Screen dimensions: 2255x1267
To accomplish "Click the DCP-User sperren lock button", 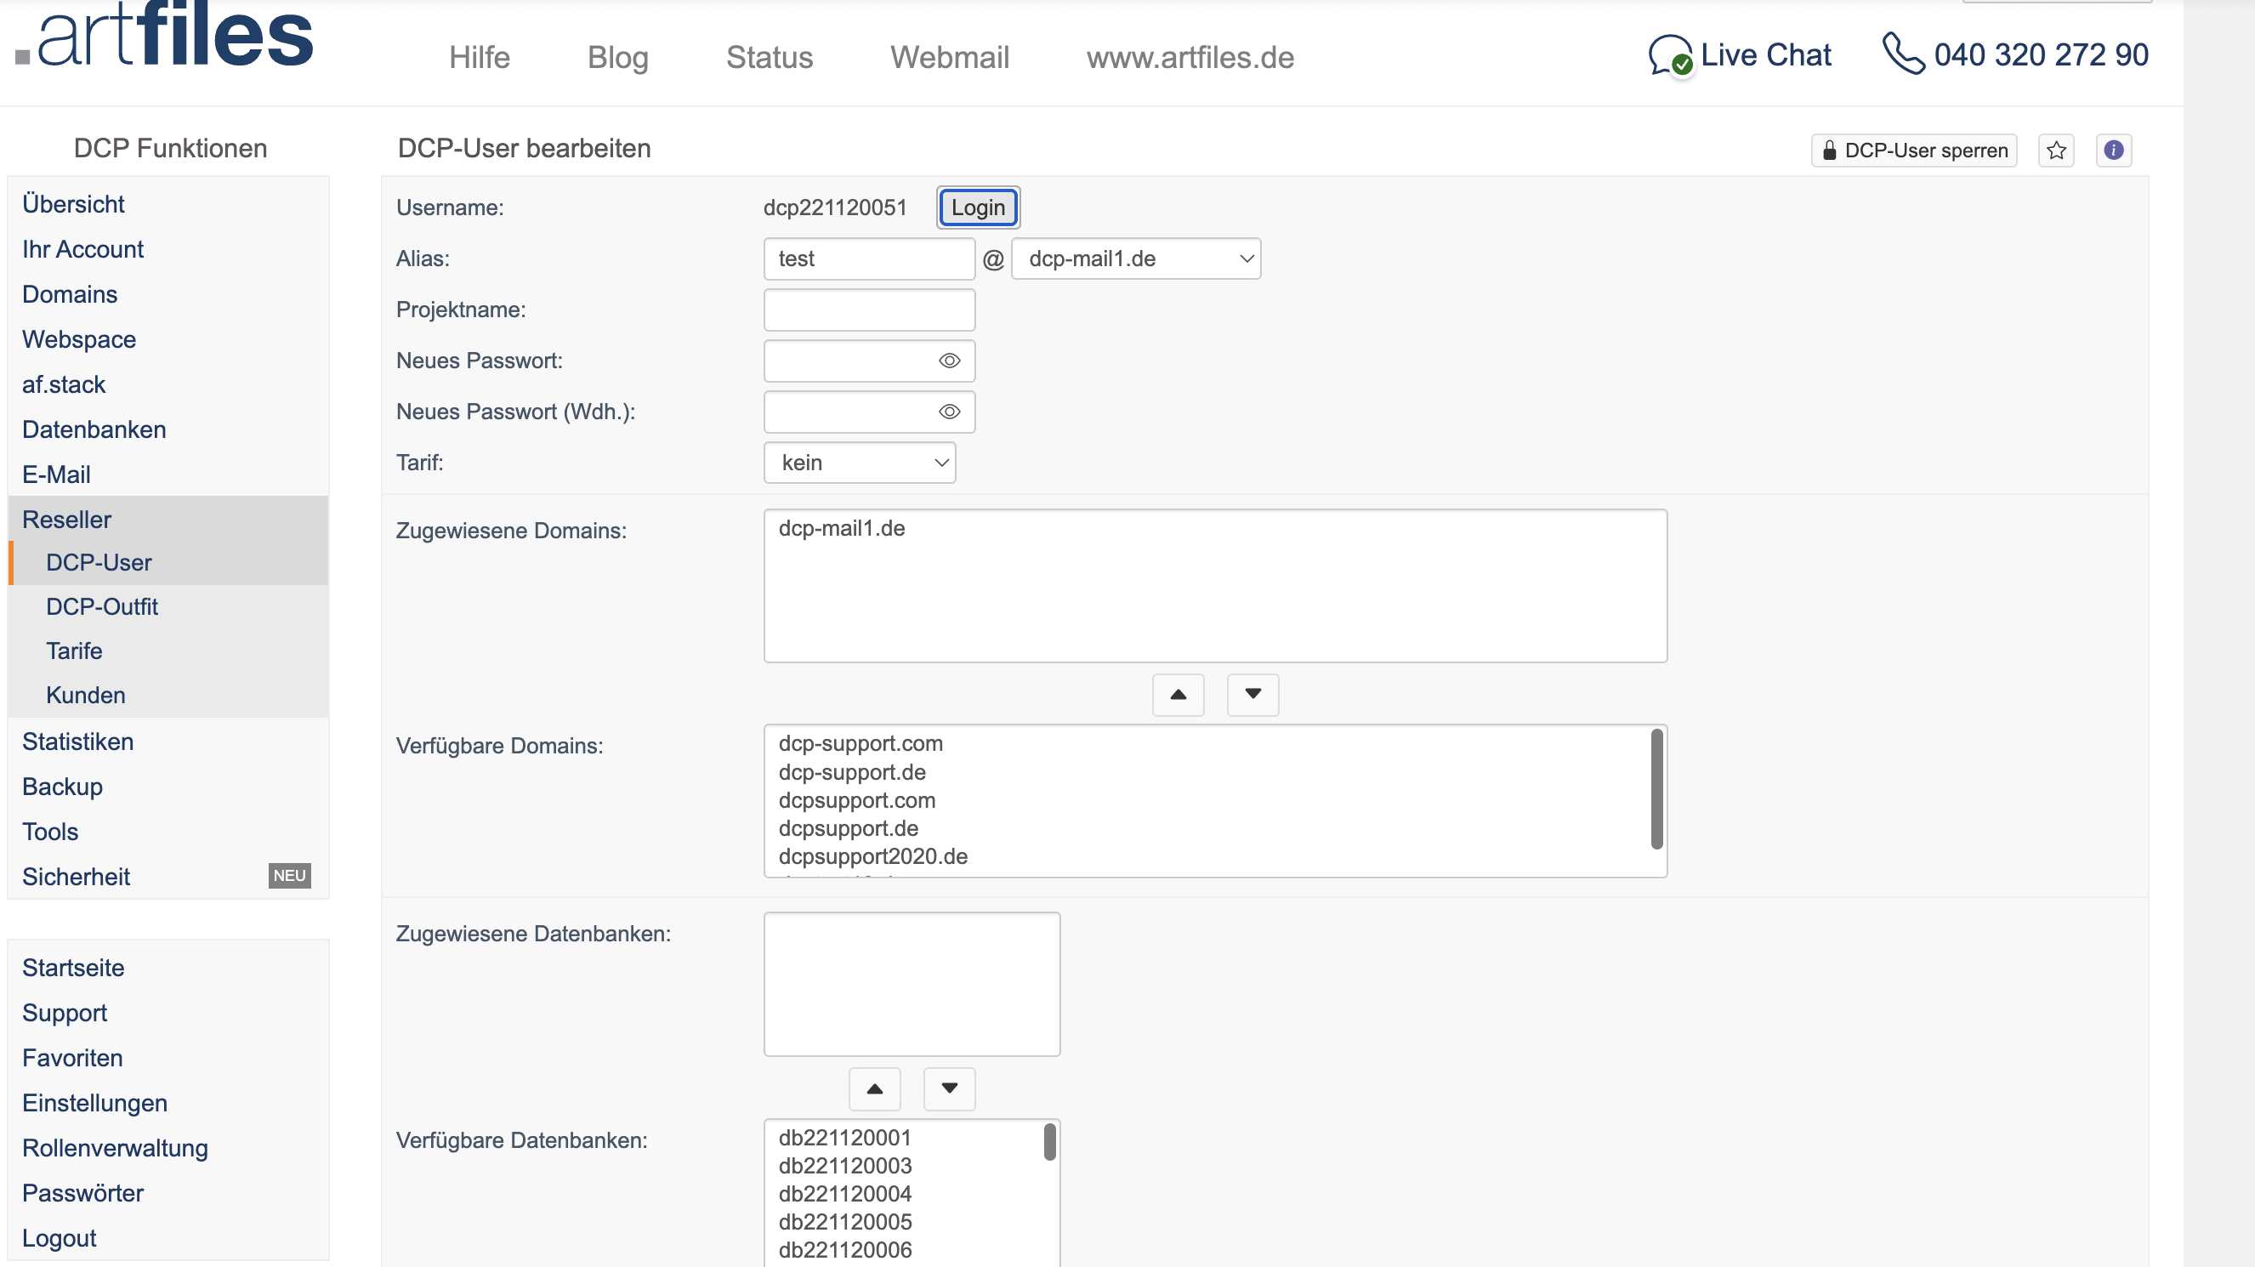I will click(x=1913, y=151).
